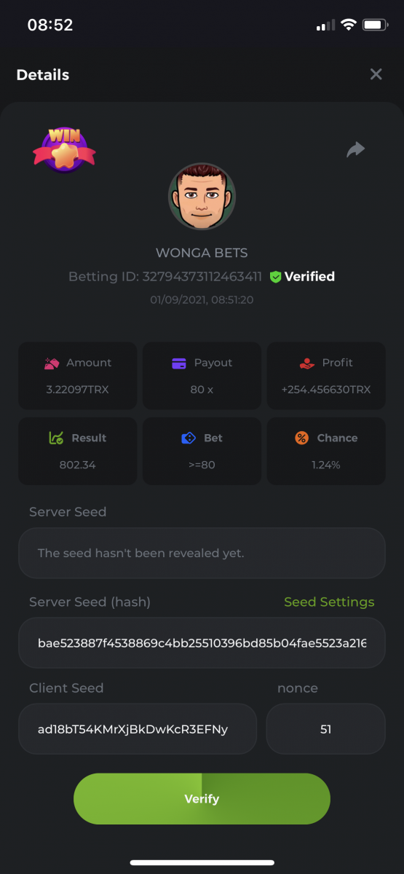Screen dimensions: 404x874
Task: Click the green Verify button
Action: tap(202, 799)
